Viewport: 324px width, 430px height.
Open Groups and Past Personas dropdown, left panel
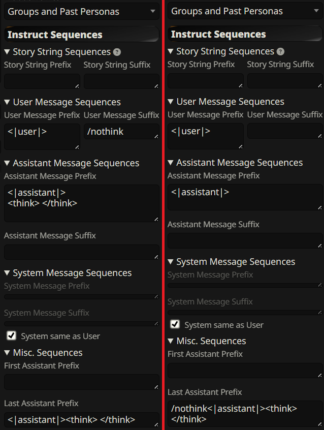(x=81, y=11)
